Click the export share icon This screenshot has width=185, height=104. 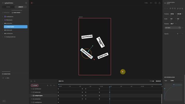tap(160, 3)
